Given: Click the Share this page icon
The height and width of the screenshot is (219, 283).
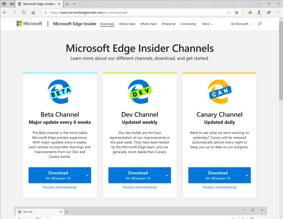Looking at the screenshot, I should pos(268,12).
